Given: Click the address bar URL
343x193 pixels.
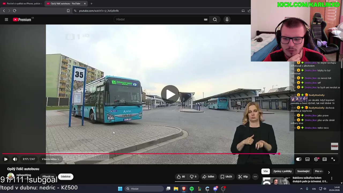Looking at the screenshot, I should pyautogui.click(x=99, y=11).
